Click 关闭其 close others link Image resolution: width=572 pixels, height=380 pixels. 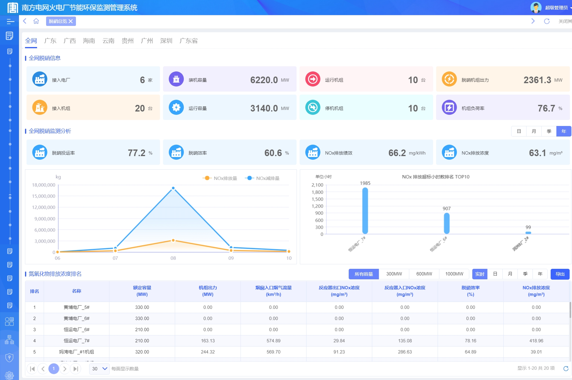565,21
